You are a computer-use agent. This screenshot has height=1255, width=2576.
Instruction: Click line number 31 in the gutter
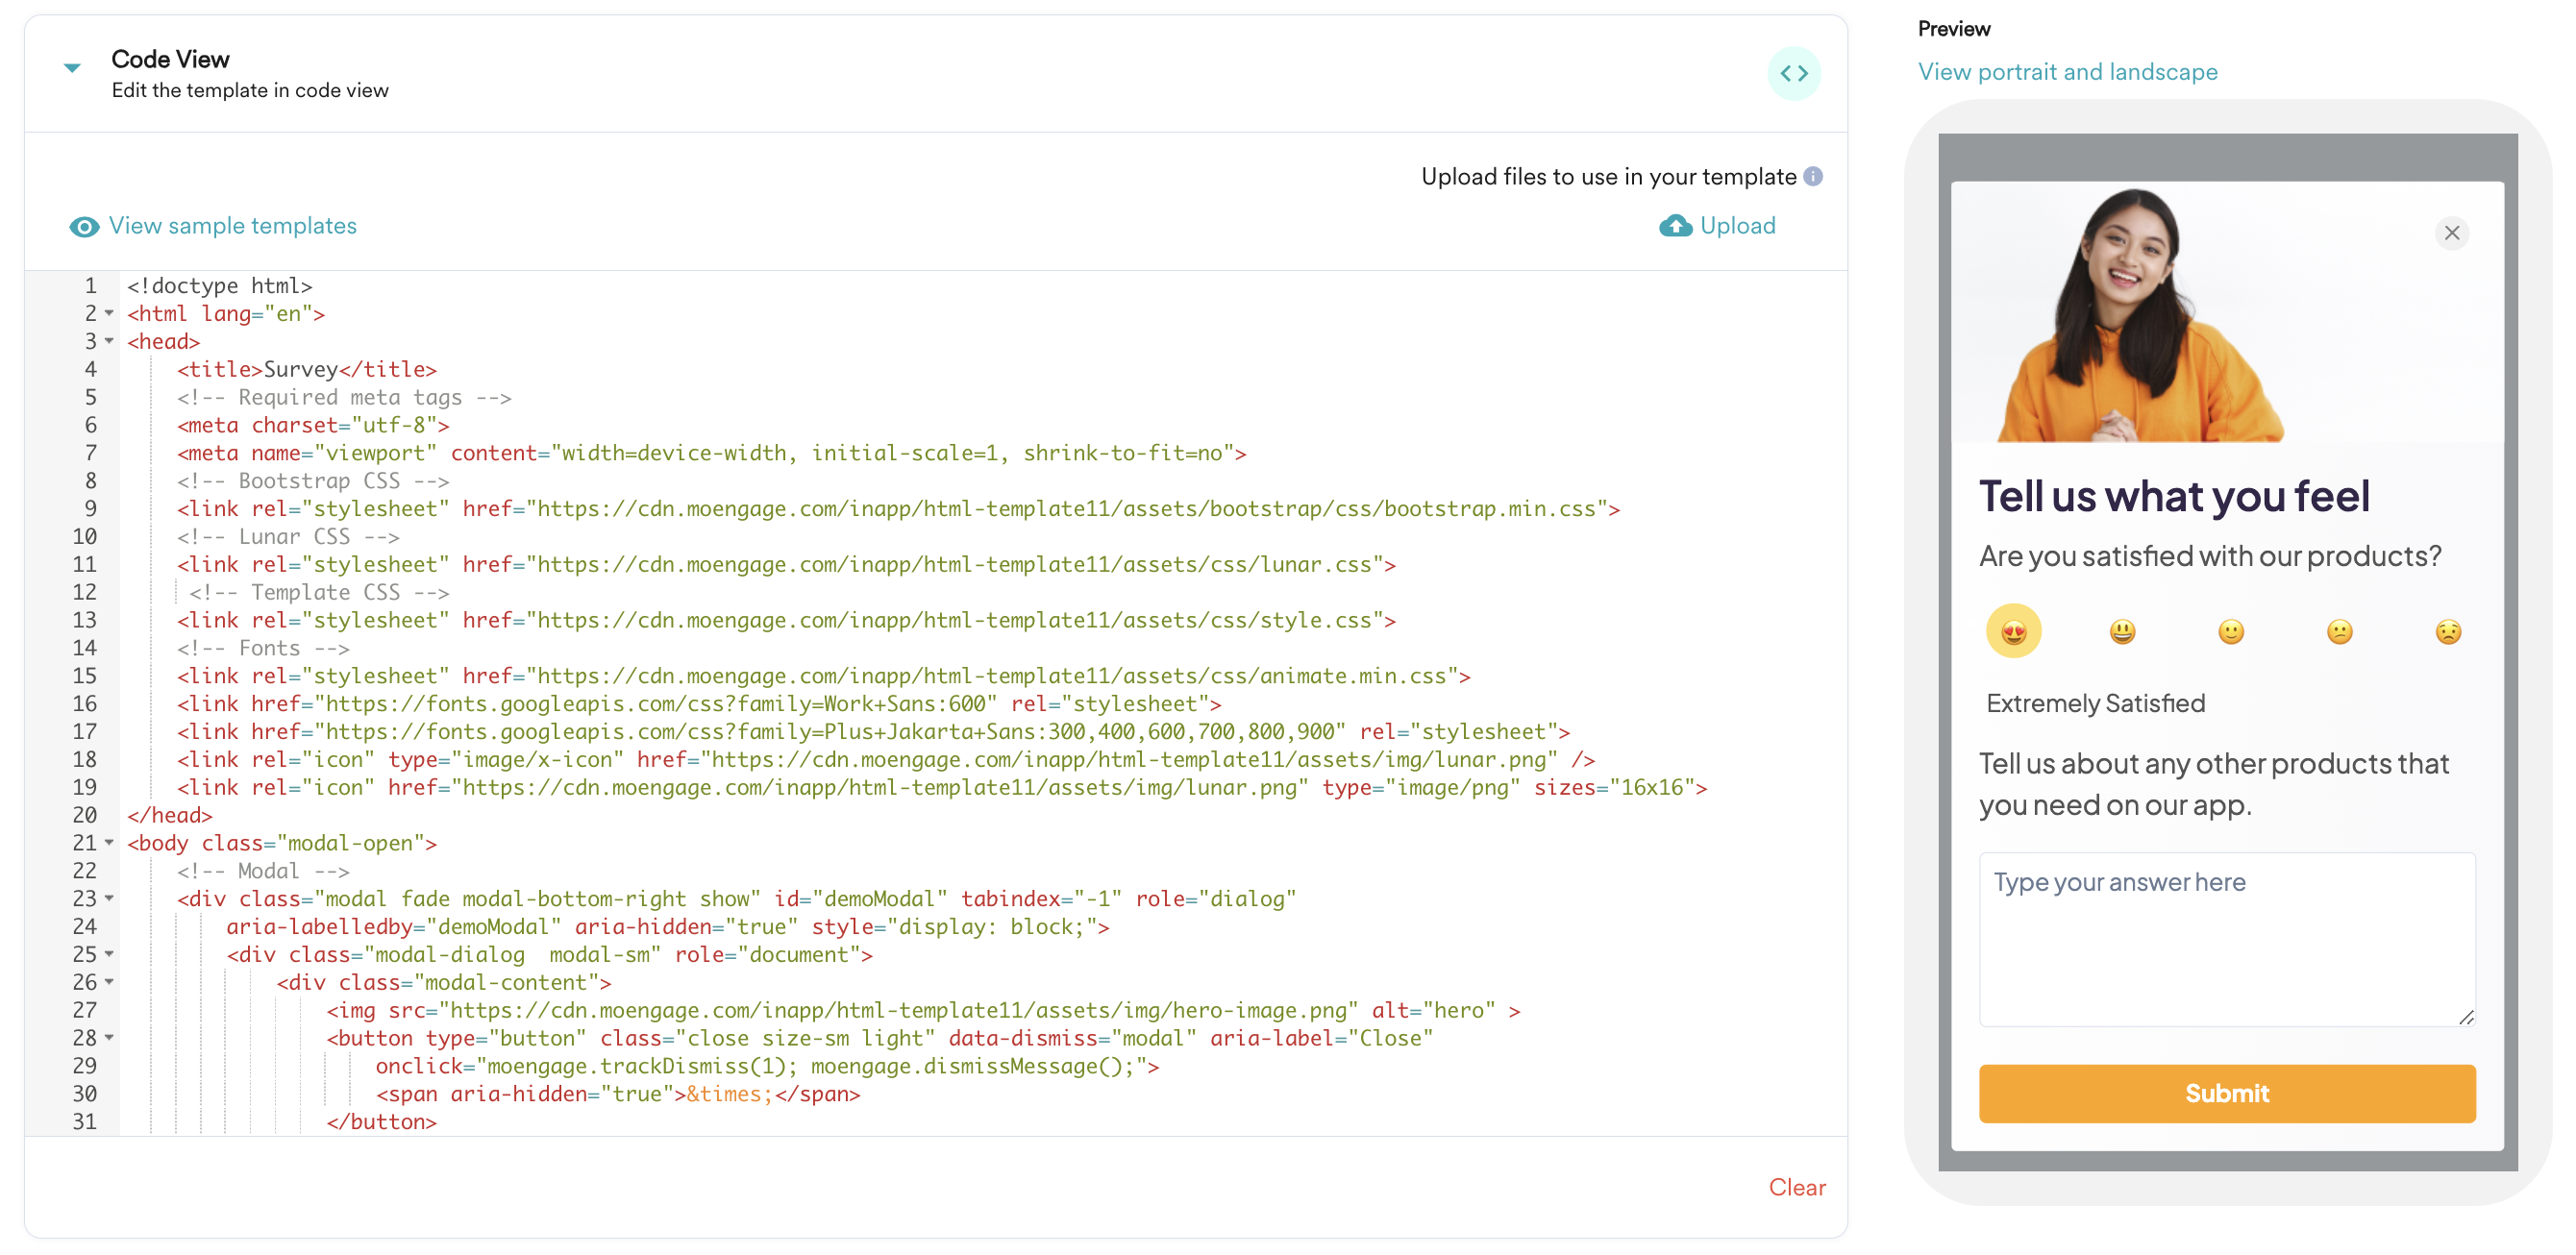click(x=85, y=1122)
